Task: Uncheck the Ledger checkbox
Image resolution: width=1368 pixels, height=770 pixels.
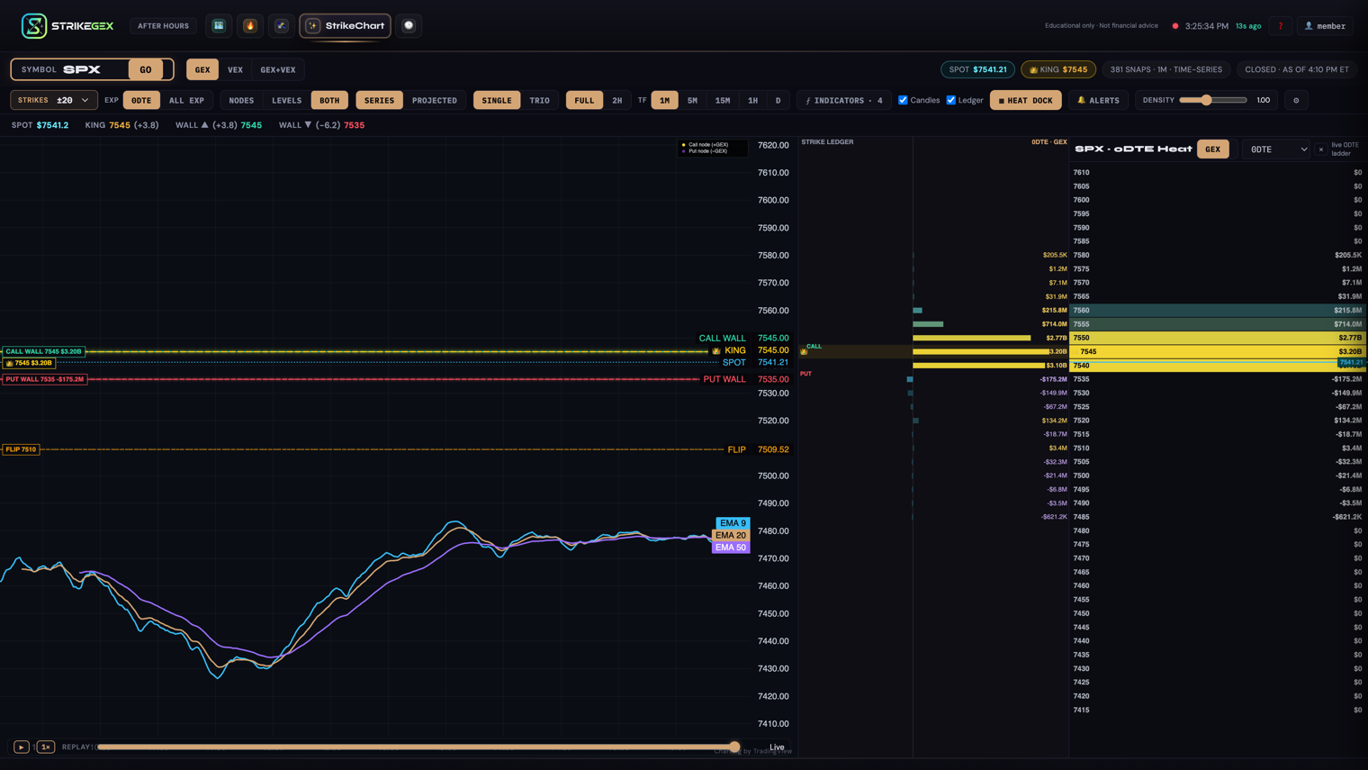Action: (x=951, y=100)
